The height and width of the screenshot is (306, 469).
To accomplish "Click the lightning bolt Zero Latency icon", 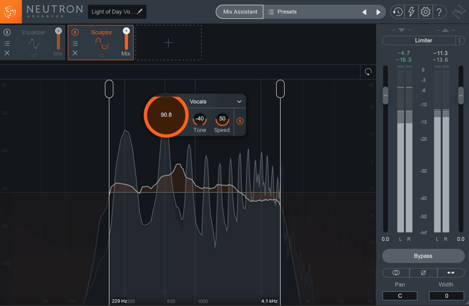I will coord(411,12).
